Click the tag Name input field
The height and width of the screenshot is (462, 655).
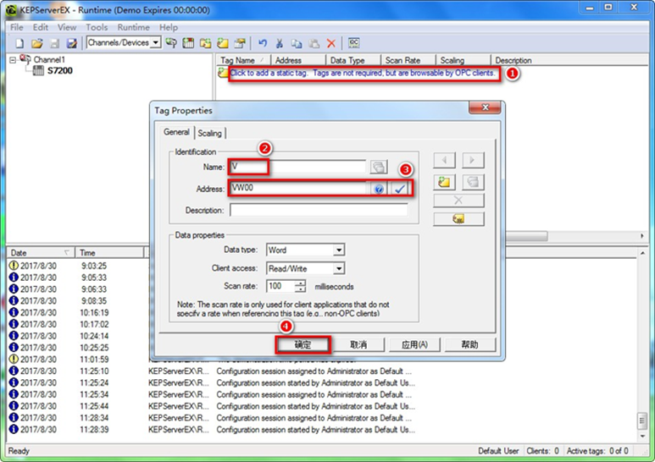(x=298, y=167)
